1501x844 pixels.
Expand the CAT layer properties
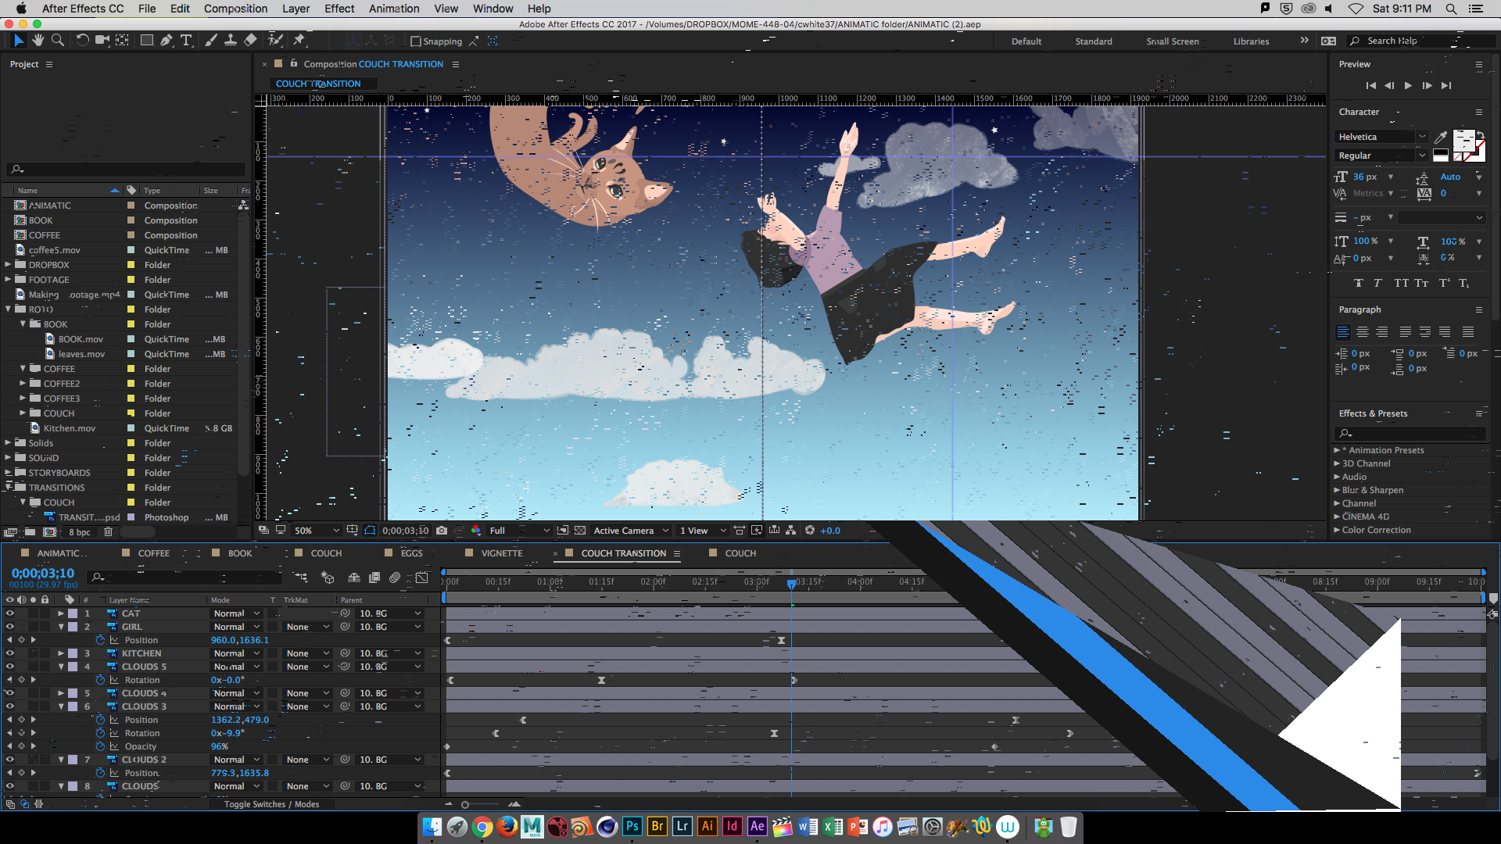pos(61,613)
